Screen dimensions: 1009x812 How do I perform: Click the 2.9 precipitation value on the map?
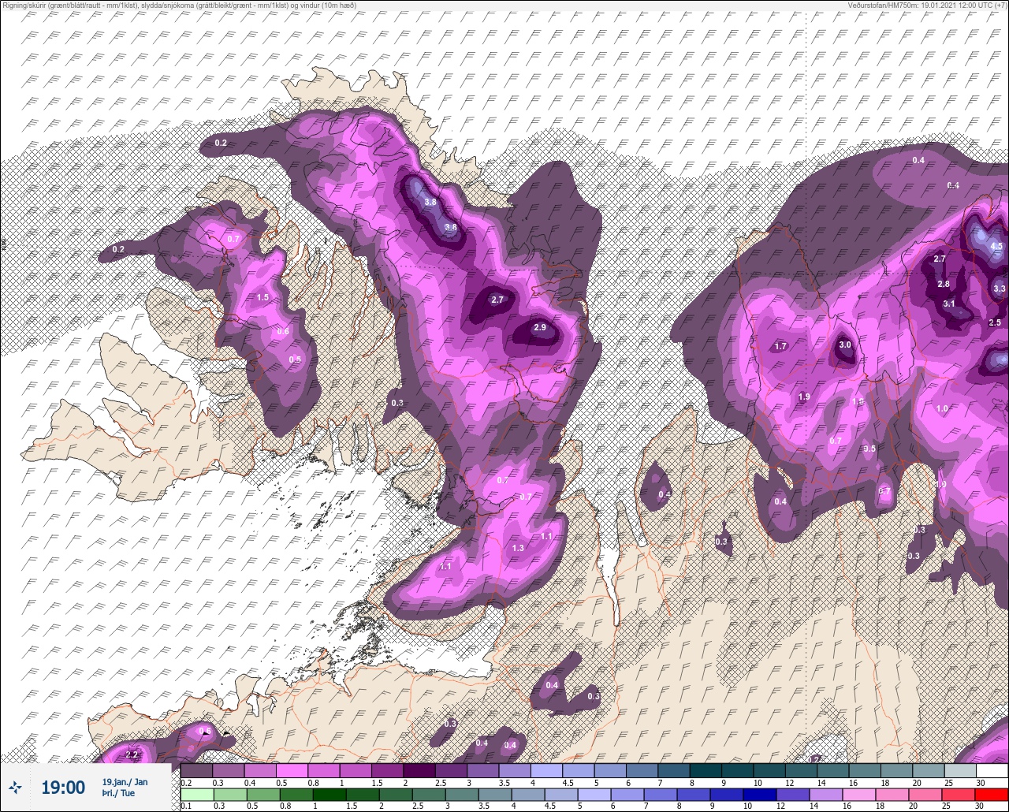pyautogui.click(x=539, y=327)
